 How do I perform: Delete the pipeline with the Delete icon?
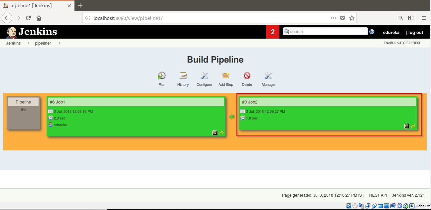pyautogui.click(x=247, y=76)
